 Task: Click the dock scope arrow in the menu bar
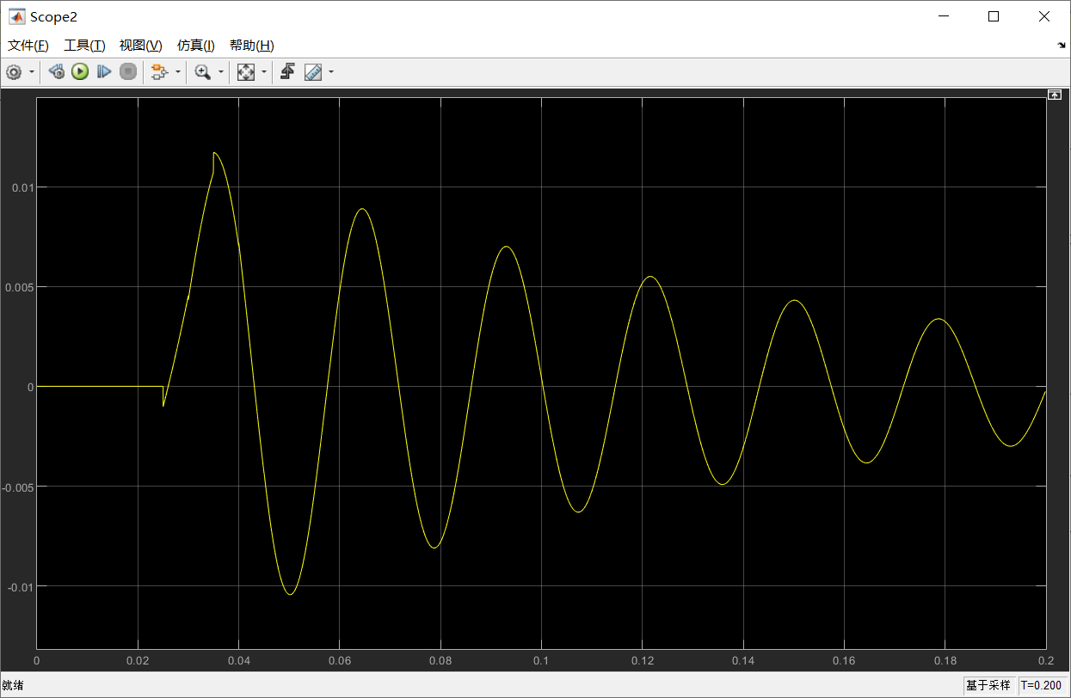coord(1061,45)
